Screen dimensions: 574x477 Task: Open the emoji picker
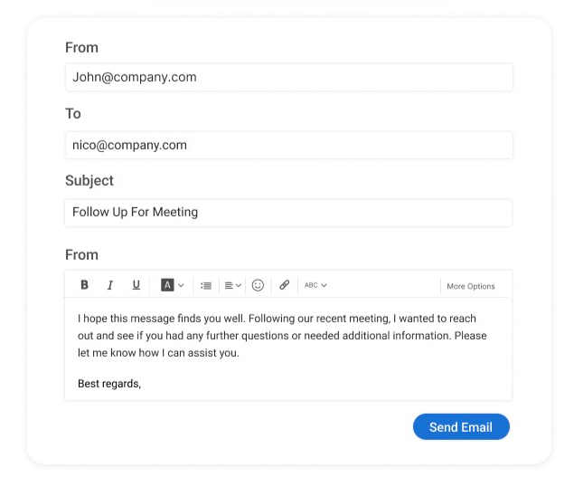coord(258,285)
